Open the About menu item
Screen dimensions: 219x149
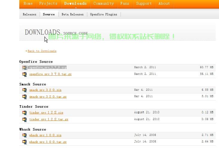coord(164,4)
